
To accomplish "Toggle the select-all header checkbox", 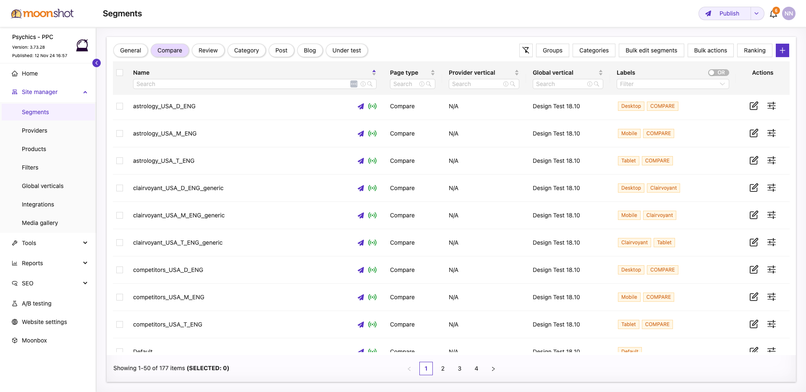I will click(x=120, y=73).
